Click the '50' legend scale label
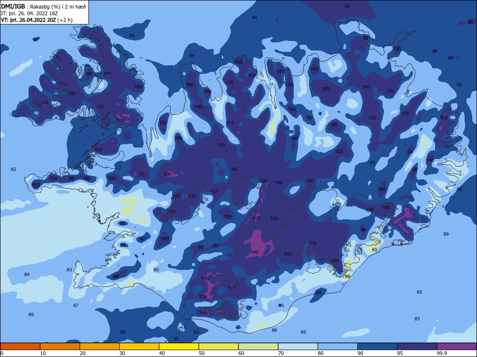The height and width of the screenshot is (357, 477). click(x=201, y=353)
